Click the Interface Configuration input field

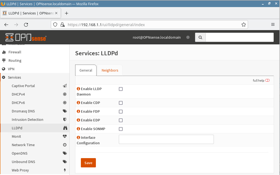(166, 139)
